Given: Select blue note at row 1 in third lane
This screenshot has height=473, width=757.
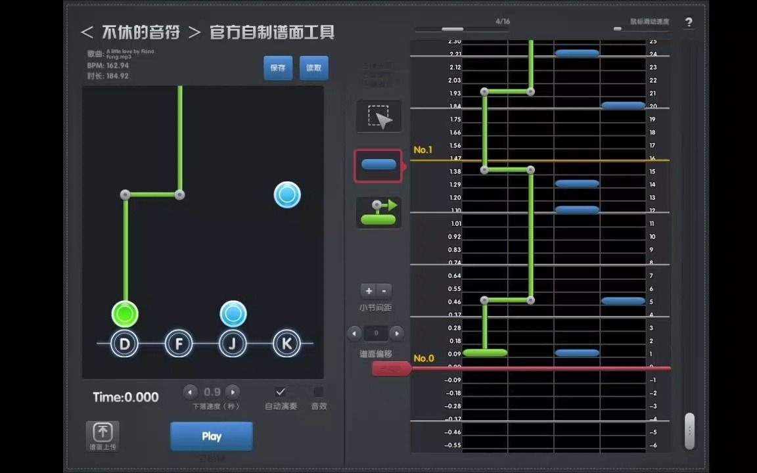Looking at the screenshot, I should tap(577, 353).
